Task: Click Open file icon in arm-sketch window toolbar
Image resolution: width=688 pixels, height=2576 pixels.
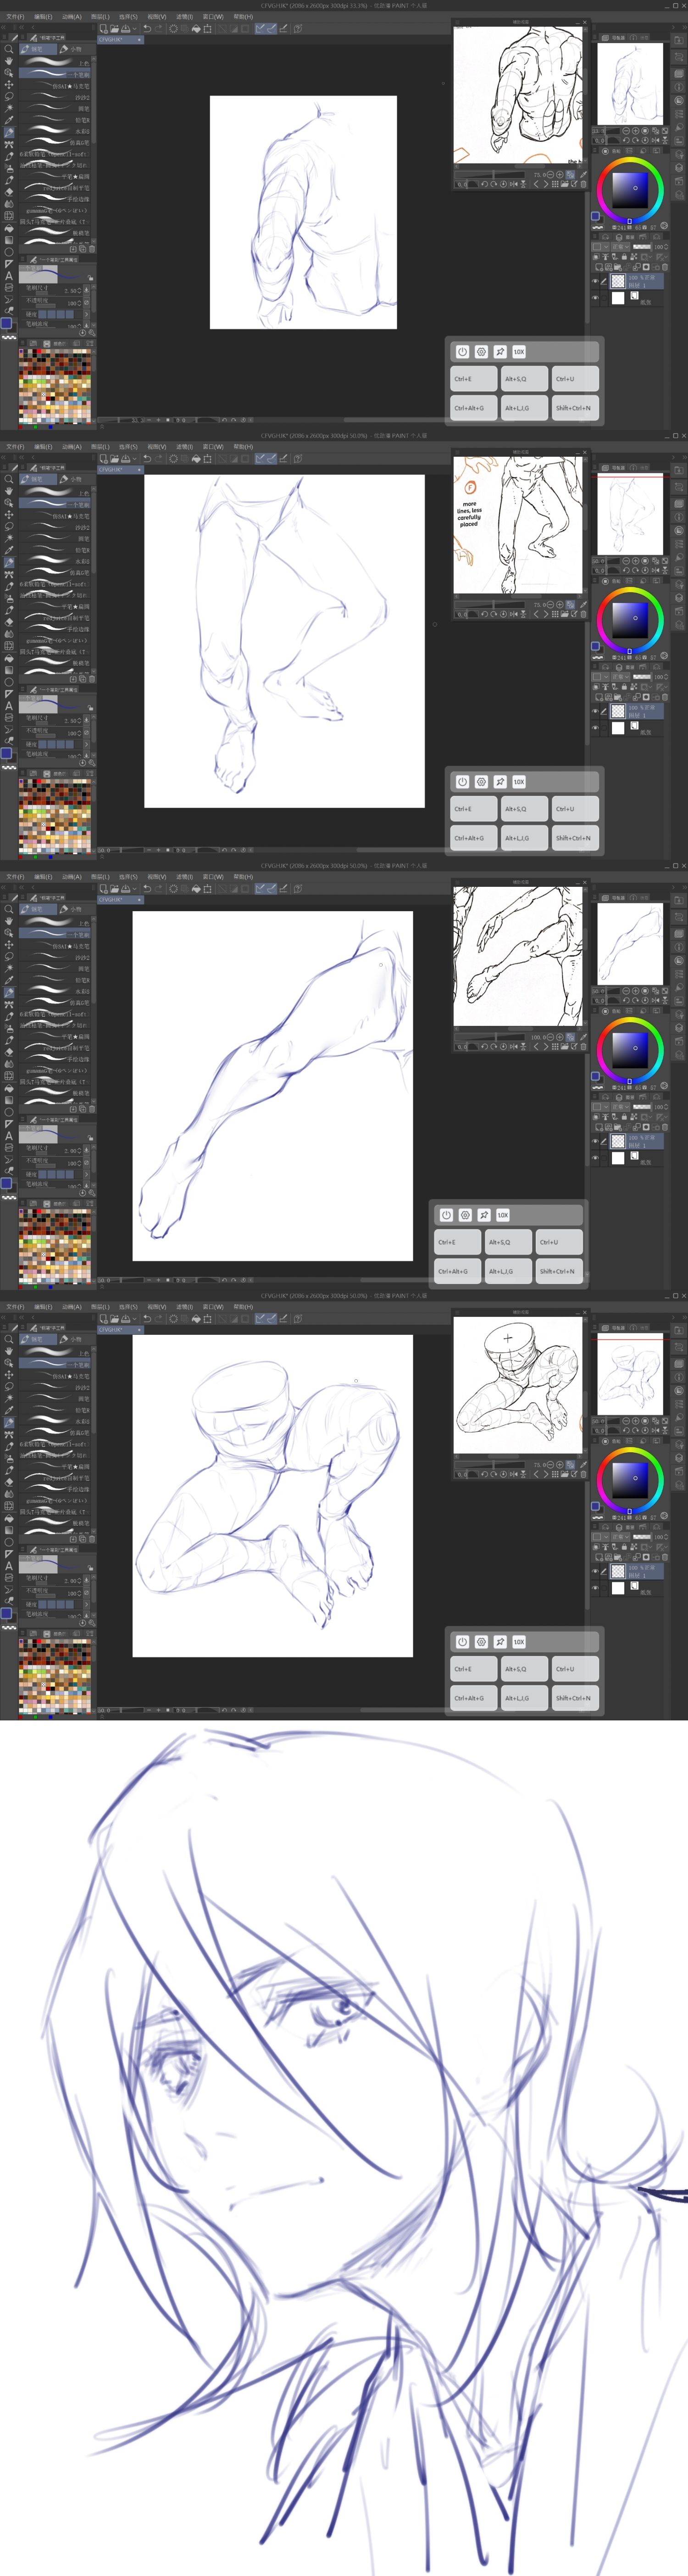Action: coord(115,29)
